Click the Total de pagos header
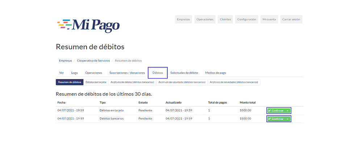This screenshot has height=145, width=351. click(218, 103)
